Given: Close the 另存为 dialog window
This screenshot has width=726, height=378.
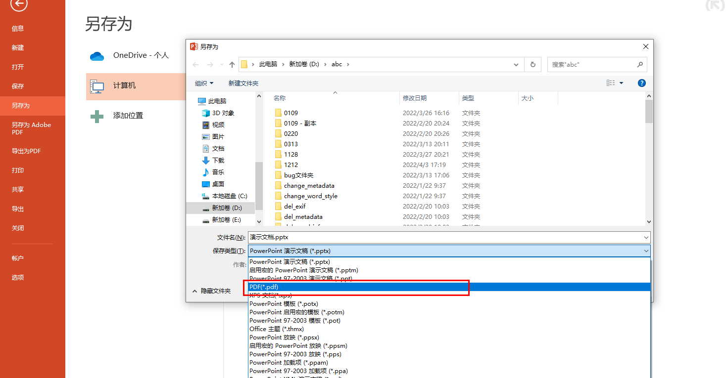Looking at the screenshot, I should (645, 46).
